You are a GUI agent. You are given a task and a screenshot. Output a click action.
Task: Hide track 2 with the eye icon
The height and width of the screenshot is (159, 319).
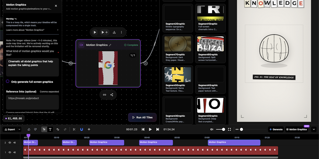(x=10, y=143)
